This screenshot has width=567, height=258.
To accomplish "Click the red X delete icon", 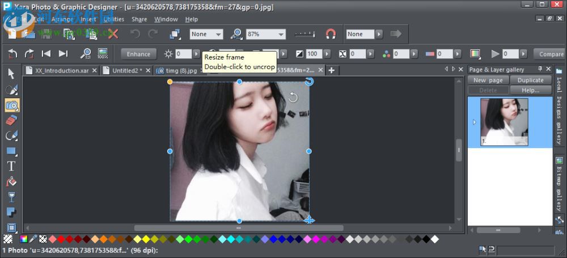I will [x=113, y=34].
